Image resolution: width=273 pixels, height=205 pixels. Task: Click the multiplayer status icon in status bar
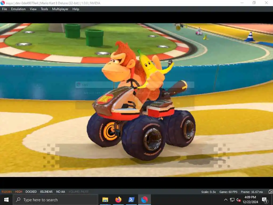[270, 192]
